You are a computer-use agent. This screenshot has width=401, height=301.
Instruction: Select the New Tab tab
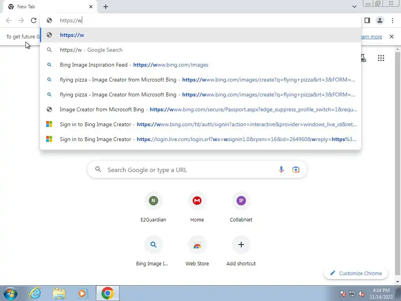point(50,7)
